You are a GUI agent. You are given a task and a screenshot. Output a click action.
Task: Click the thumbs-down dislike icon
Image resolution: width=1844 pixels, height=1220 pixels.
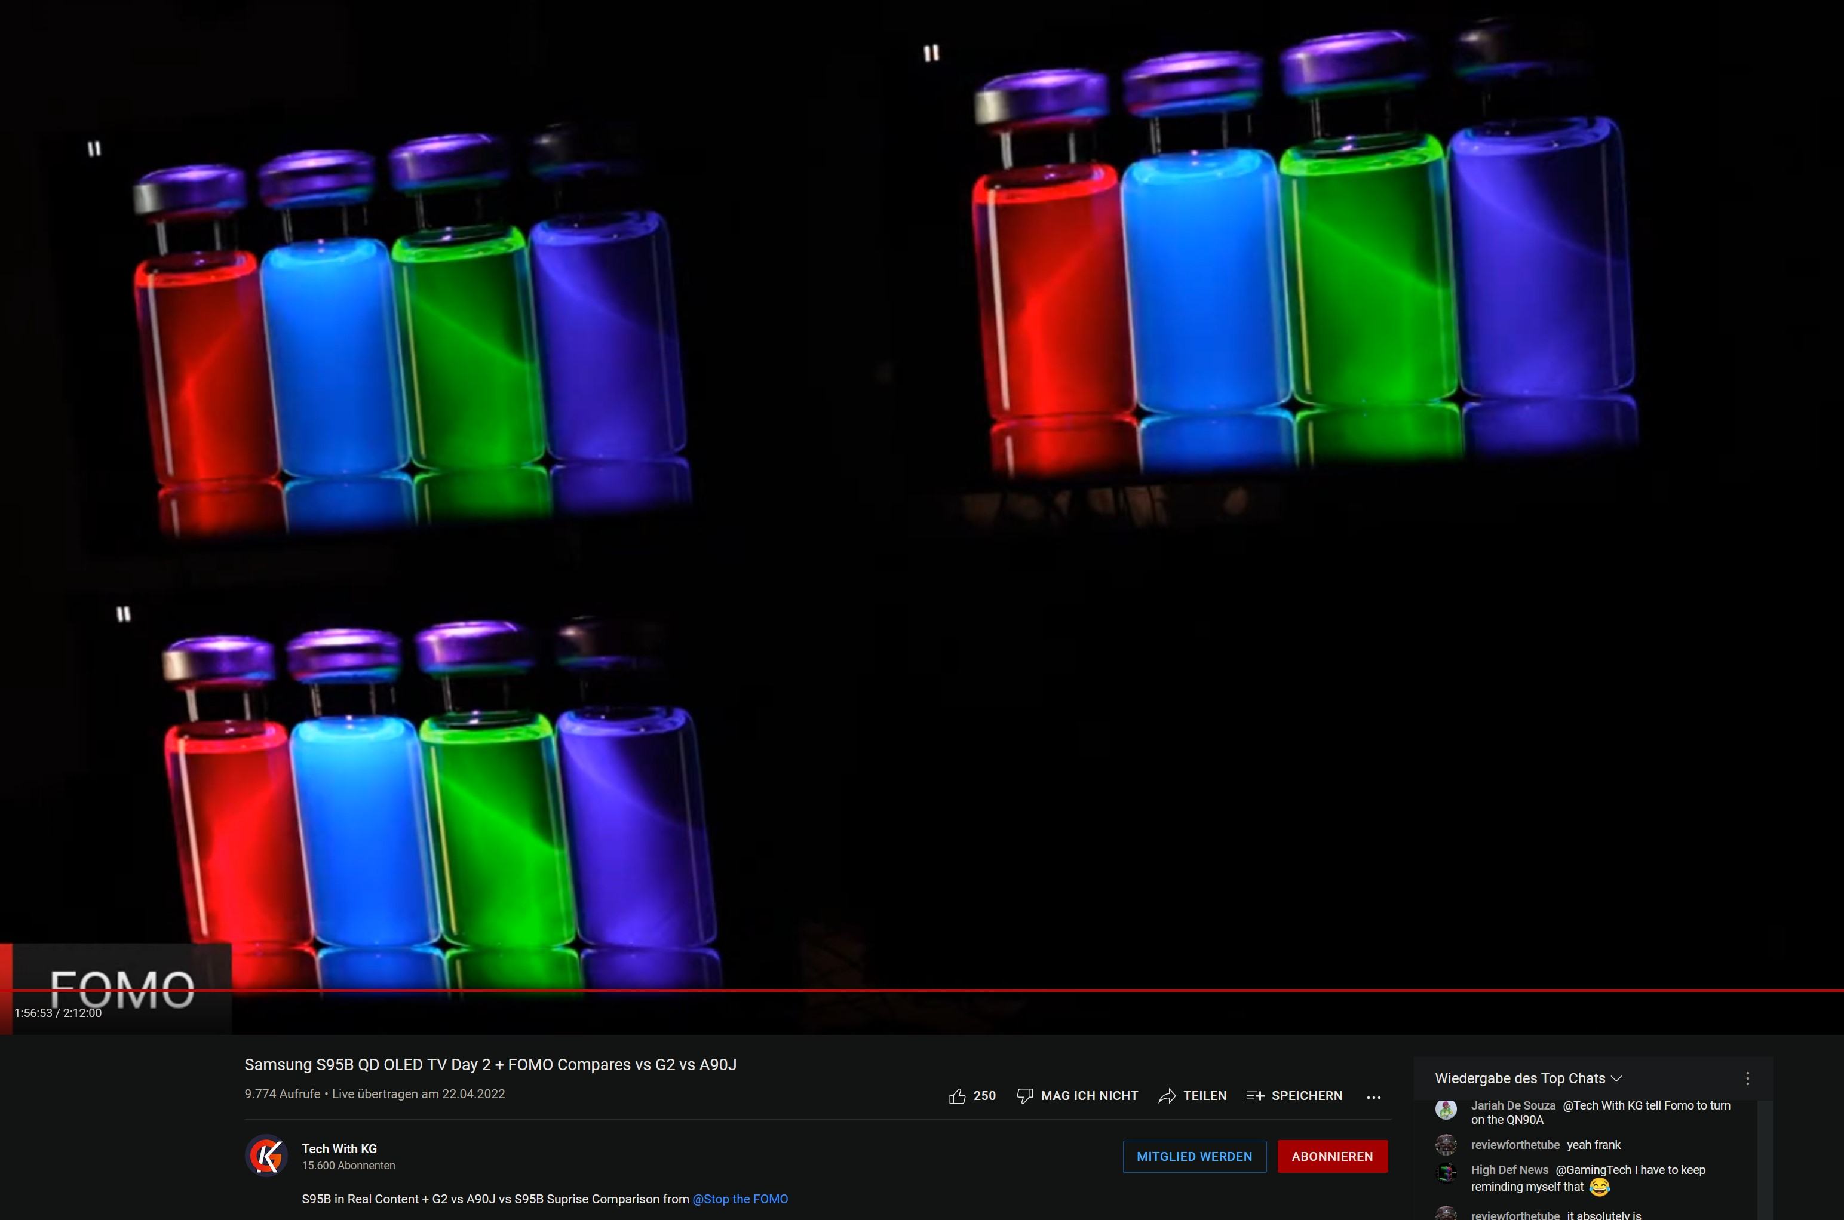tap(1024, 1096)
